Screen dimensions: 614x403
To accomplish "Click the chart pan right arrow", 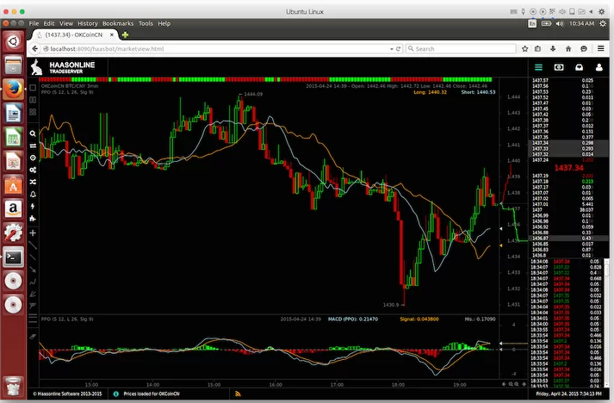I will click(524, 384).
